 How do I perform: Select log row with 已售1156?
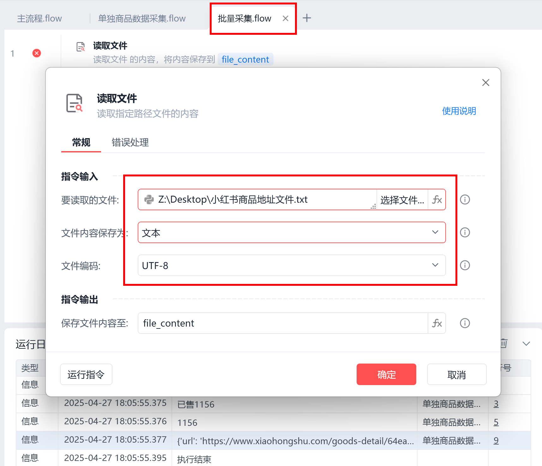274,404
